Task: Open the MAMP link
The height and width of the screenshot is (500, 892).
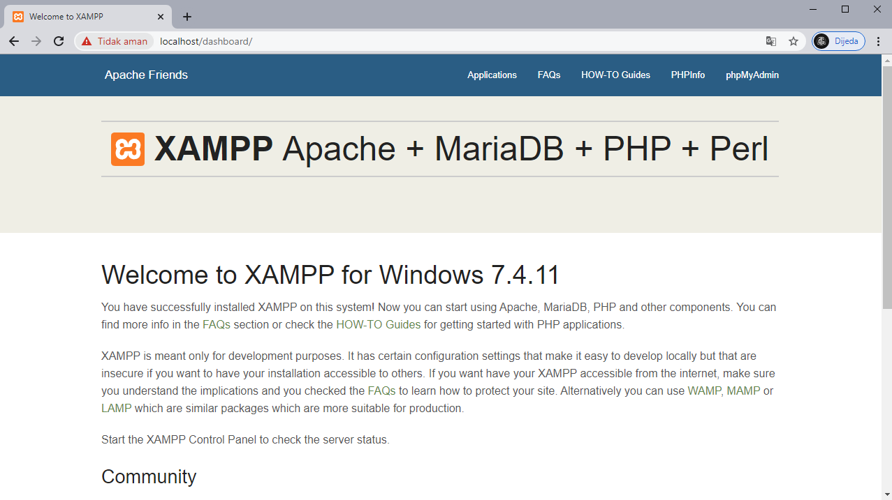Action: (743, 391)
